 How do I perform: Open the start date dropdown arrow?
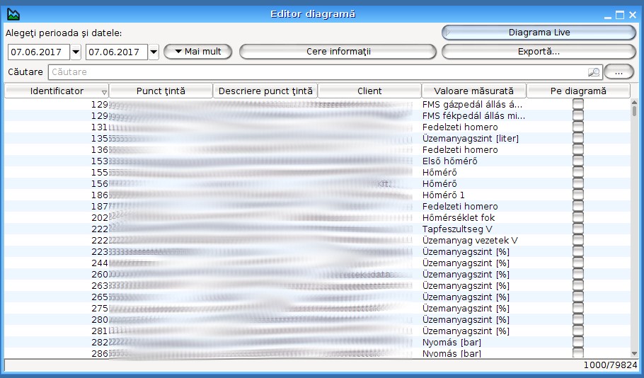point(76,52)
